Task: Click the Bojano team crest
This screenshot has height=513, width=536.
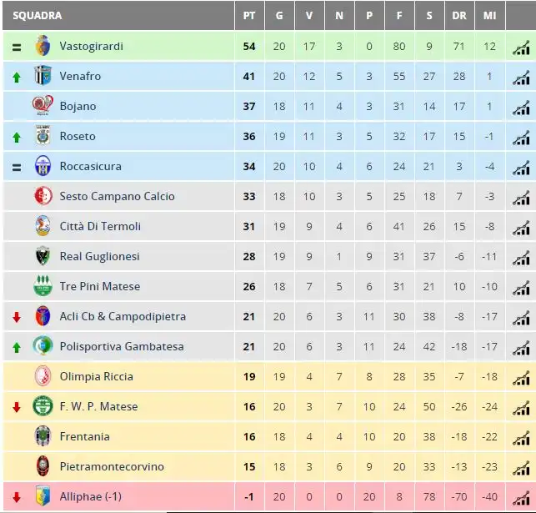Action: point(43,105)
